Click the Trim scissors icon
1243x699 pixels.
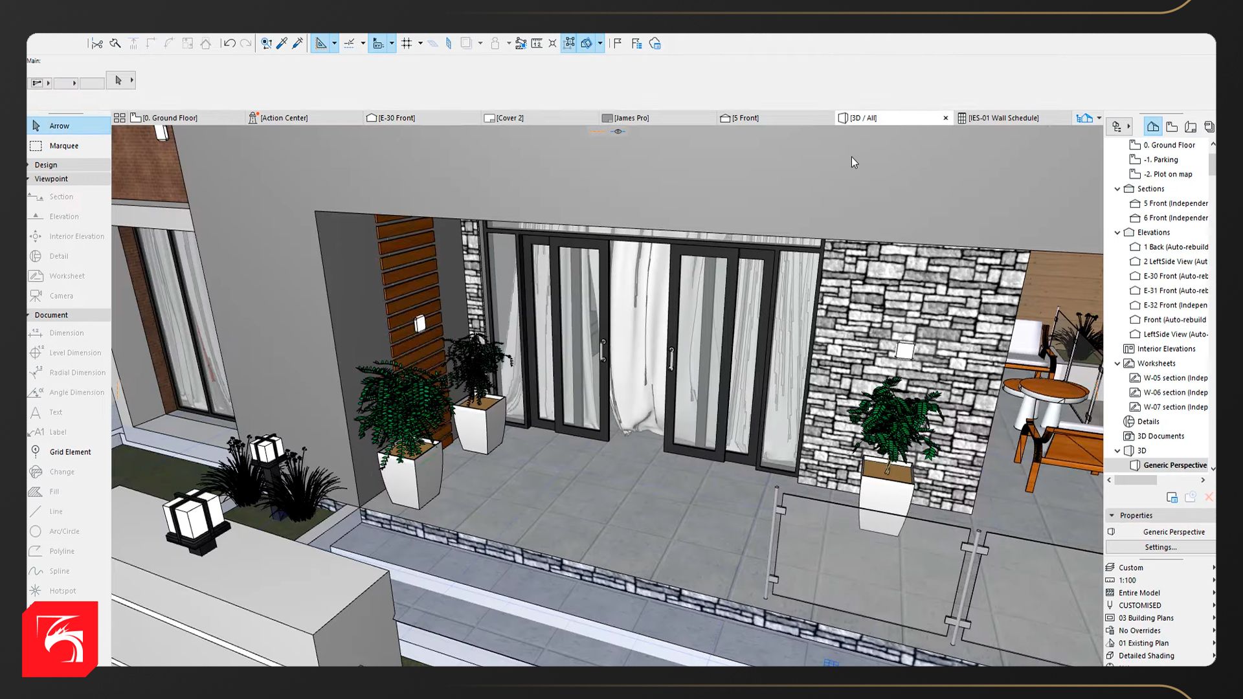(96, 43)
